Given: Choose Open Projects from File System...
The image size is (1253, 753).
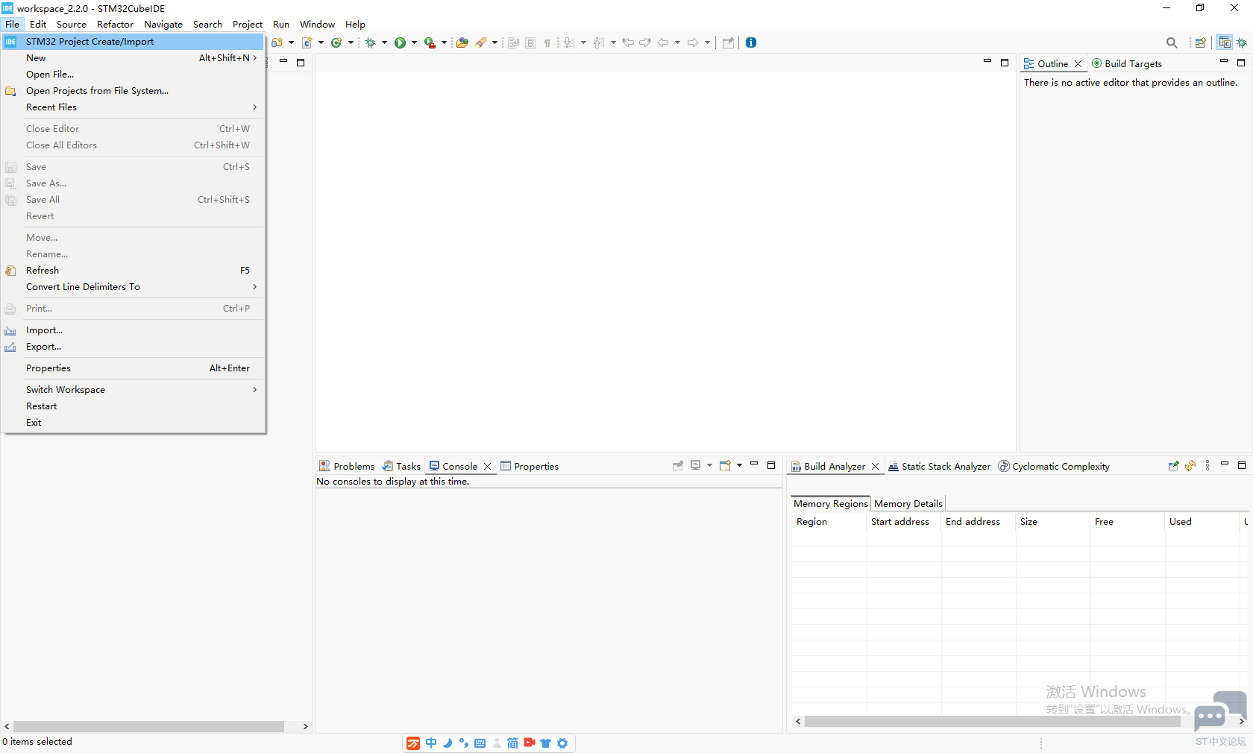Looking at the screenshot, I should coord(133,90).
